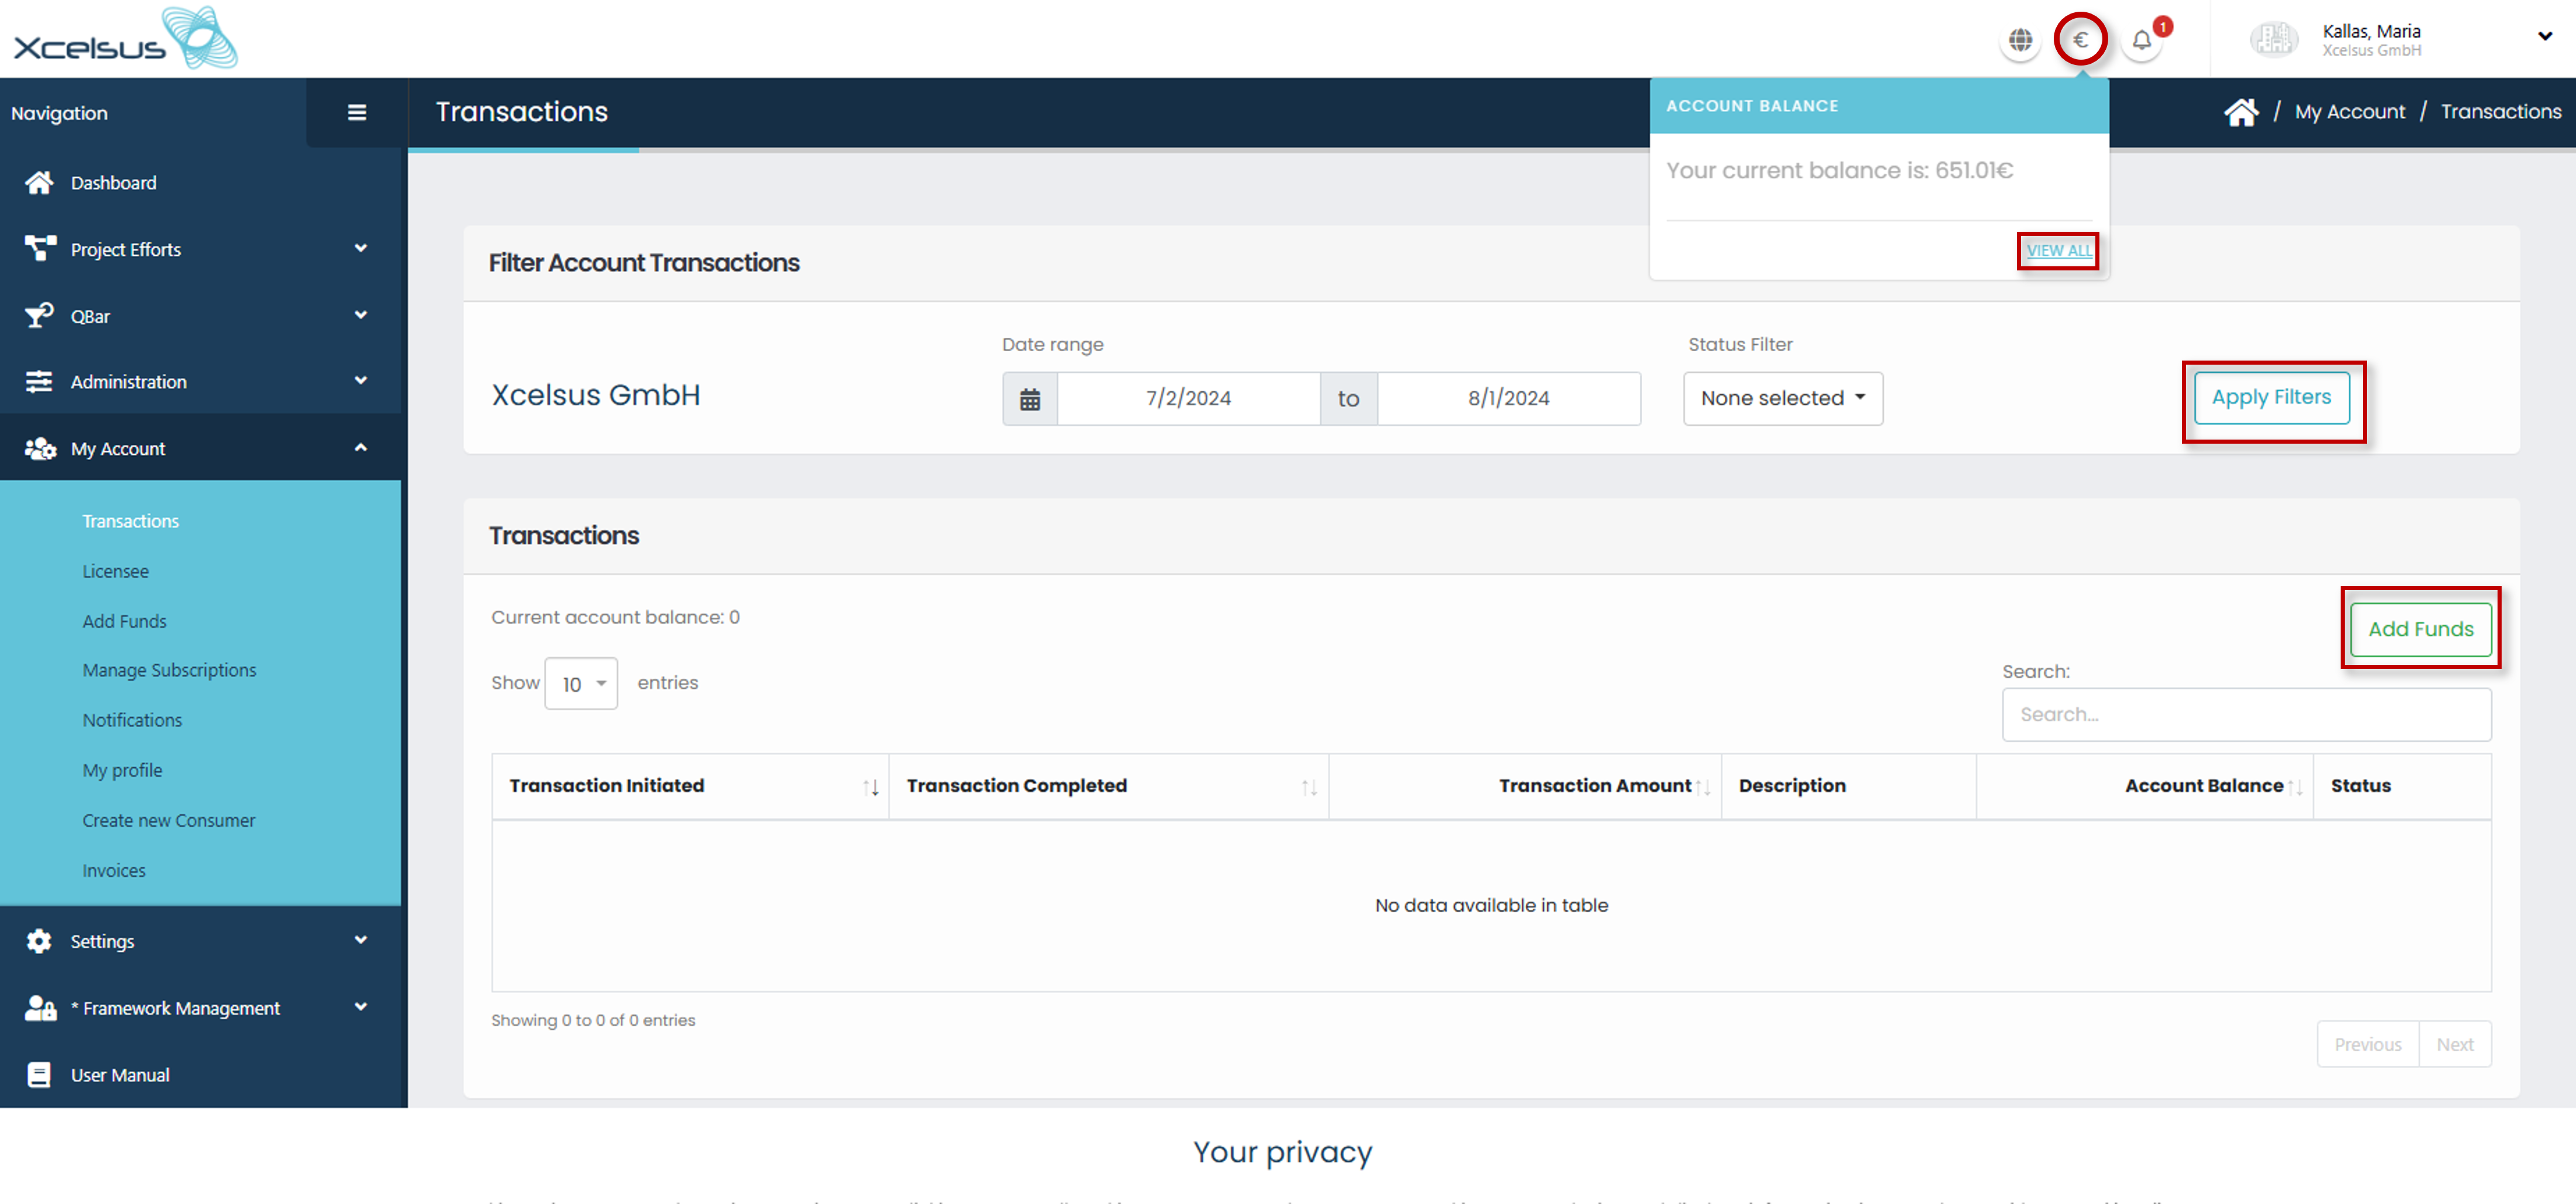Click the transactions Search input field
The height and width of the screenshot is (1204, 2576).
coord(2245,715)
